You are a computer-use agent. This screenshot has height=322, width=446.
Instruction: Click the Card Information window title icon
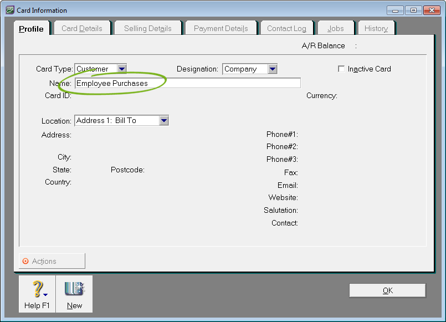pos(9,10)
